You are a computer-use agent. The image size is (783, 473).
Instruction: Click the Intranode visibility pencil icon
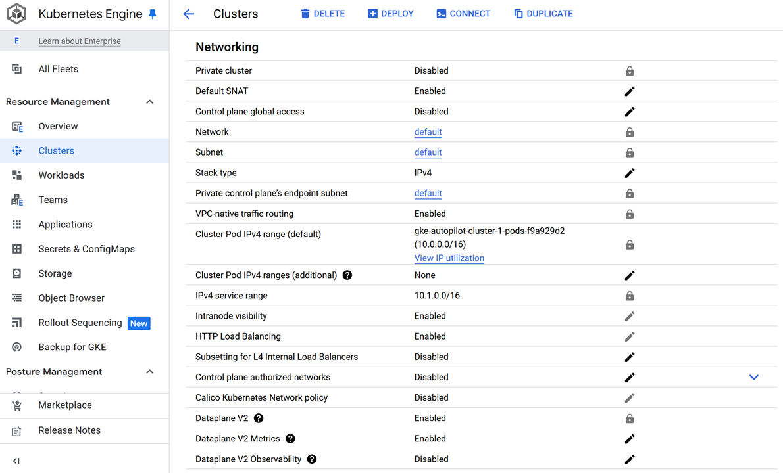coord(630,316)
